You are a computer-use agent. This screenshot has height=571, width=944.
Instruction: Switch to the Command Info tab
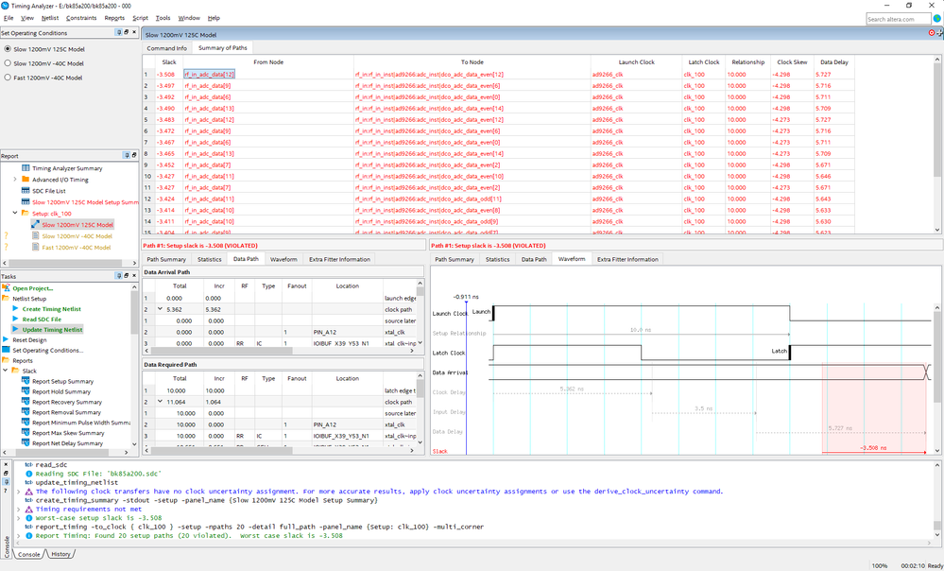coord(166,47)
